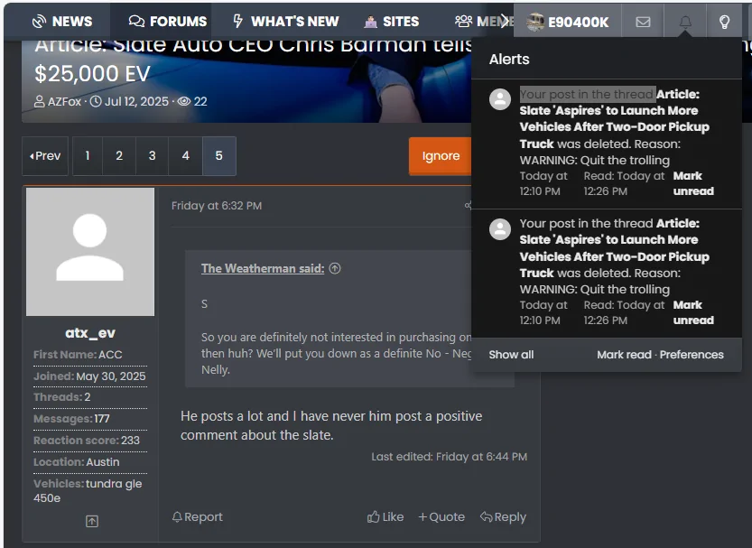This screenshot has height=548, width=752.
Task: Toggle the lightbulb style switcher icon
Action: pyautogui.click(x=724, y=22)
